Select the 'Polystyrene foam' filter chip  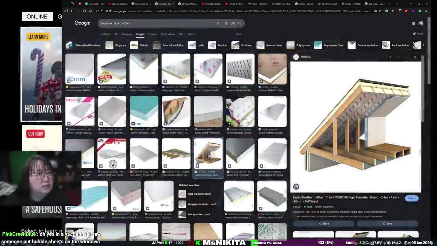329,45
